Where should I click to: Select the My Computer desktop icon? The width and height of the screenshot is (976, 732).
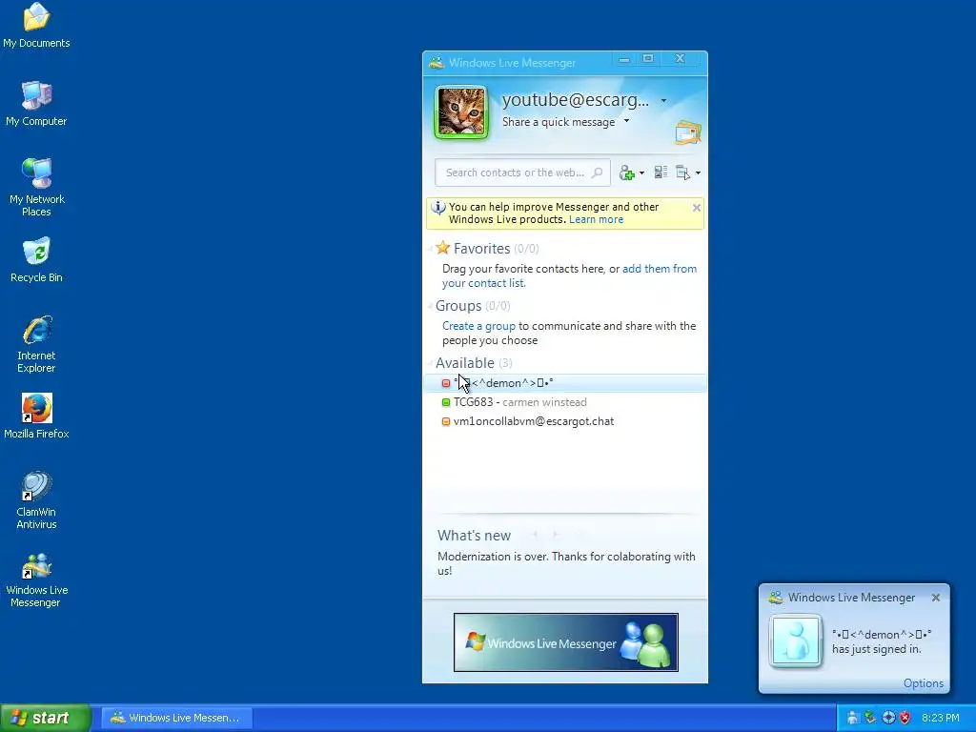[36, 103]
